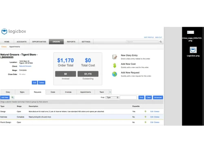Click the Orders submenu link
204x153 pixels.
coord(4,47)
